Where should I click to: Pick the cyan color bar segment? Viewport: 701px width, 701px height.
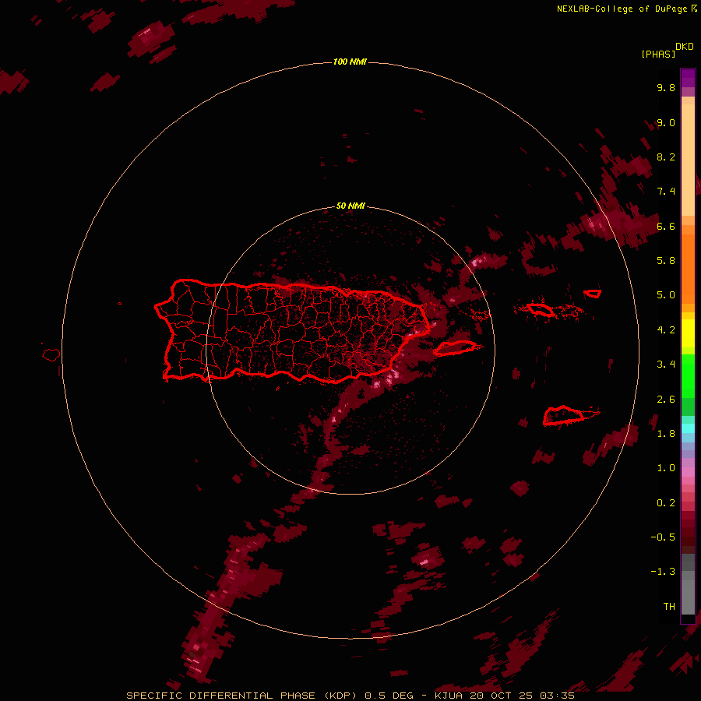point(688,428)
